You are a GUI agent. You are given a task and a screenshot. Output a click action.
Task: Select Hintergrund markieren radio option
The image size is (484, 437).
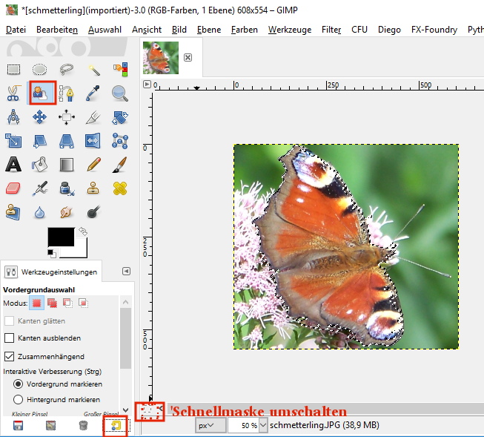pos(19,399)
